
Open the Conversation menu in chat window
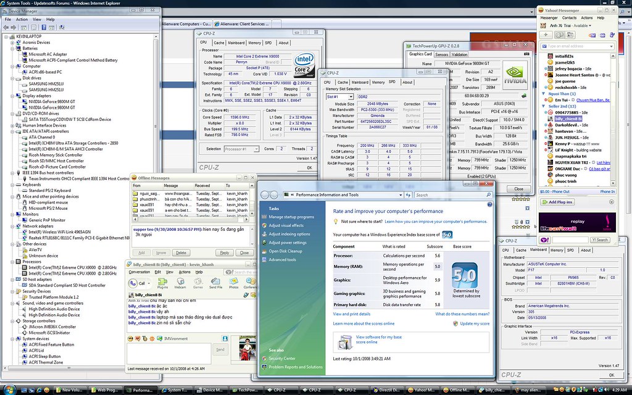139,272
